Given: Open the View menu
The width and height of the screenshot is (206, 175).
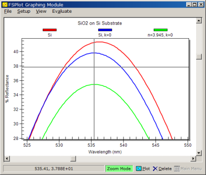Looking at the screenshot, I should click(41, 11).
